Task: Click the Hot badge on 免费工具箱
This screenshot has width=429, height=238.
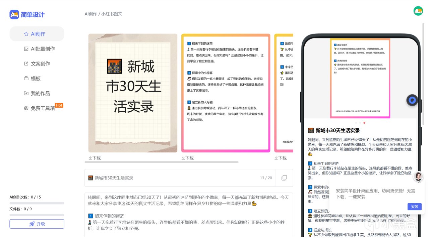Action: (59, 105)
